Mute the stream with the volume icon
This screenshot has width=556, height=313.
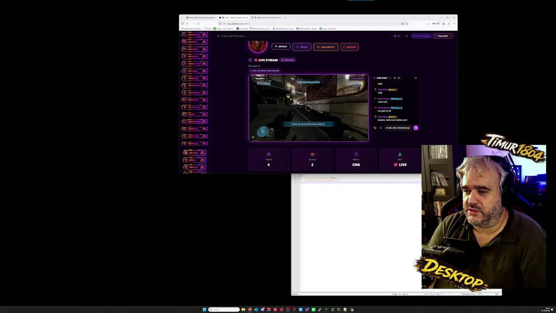coord(253,137)
